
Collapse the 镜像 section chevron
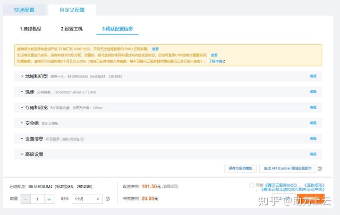(22, 92)
